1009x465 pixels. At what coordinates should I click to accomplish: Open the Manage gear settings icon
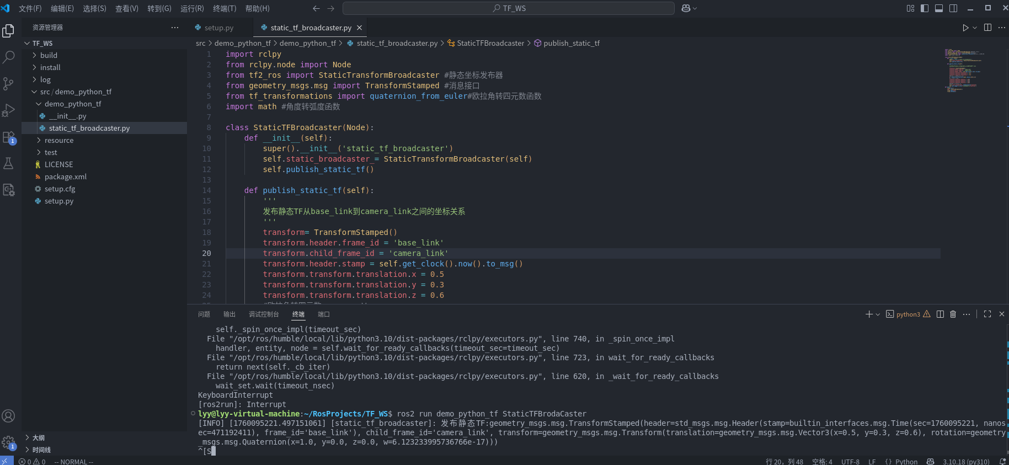tap(8, 442)
